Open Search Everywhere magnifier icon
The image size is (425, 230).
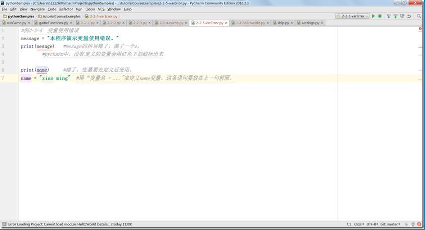point(419,16)
